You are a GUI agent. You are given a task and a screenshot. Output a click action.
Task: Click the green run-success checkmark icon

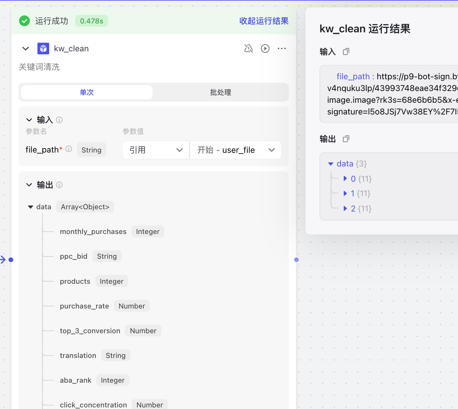[24, 21]
